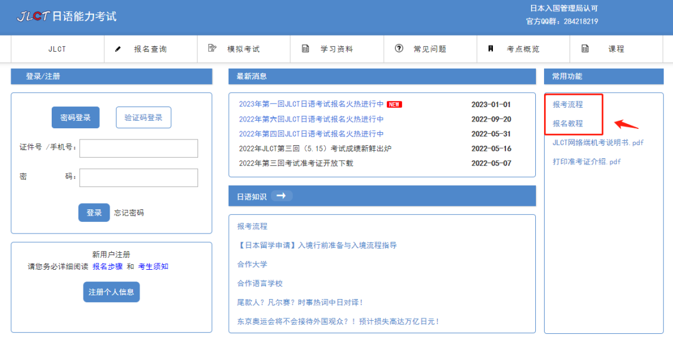Viewport: 673px width, 342px height.
Task: Click the 忘记密码 link
Action: [129, 213]
